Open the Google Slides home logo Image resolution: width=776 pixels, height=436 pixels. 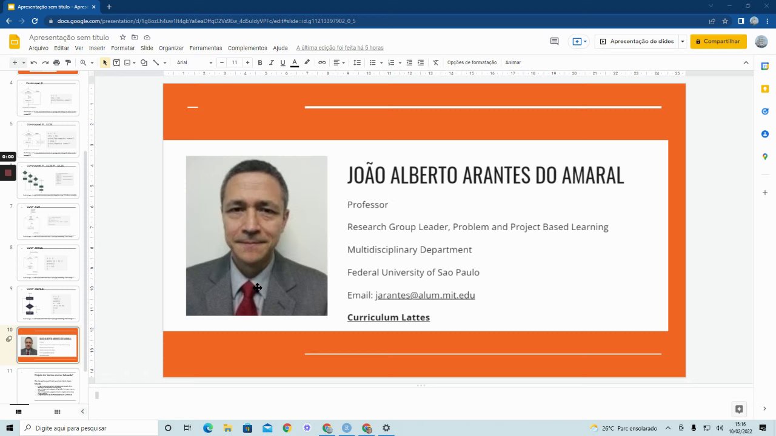tap(15, 42)
